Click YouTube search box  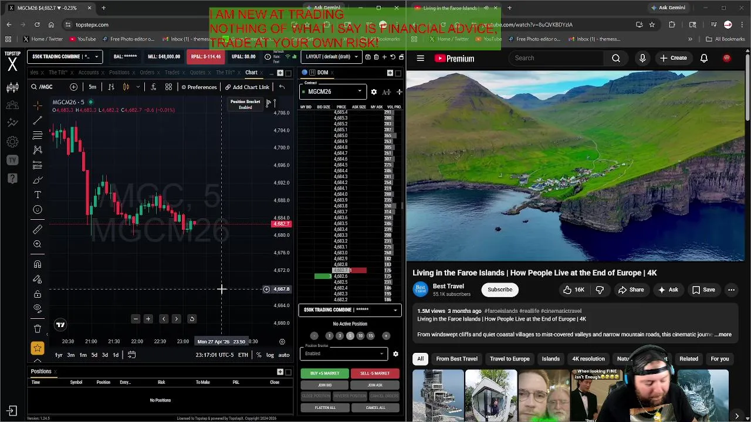point(556,58)
